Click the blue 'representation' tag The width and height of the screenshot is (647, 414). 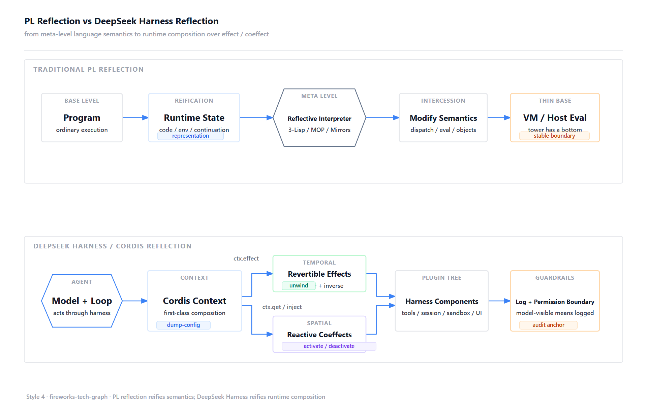point(191,136)
